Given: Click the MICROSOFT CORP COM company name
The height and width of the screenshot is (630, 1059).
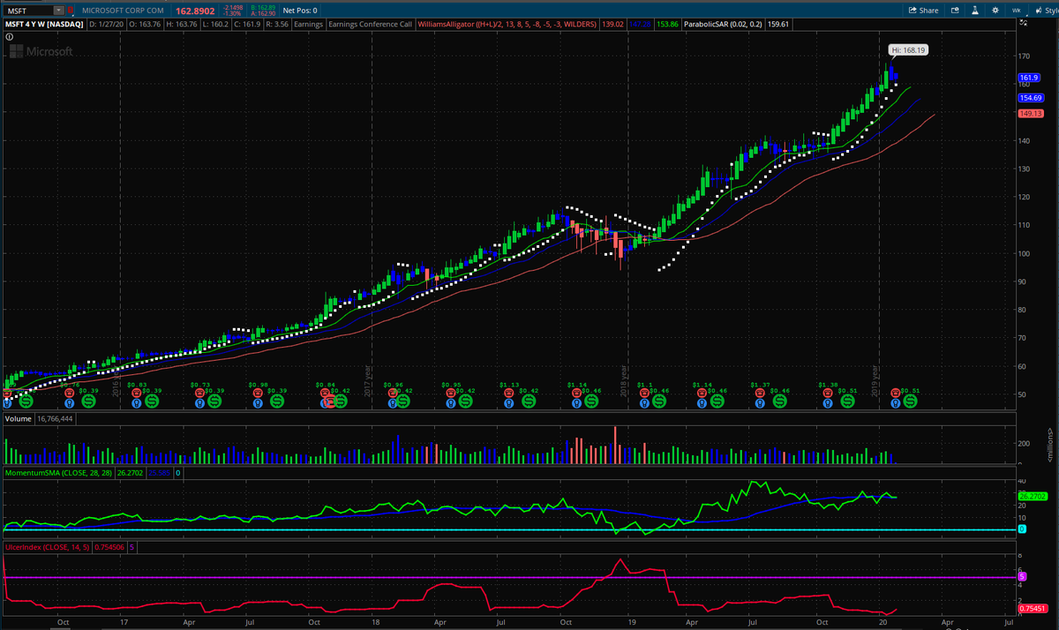Looking at the screenshot, I should point(124,11).
